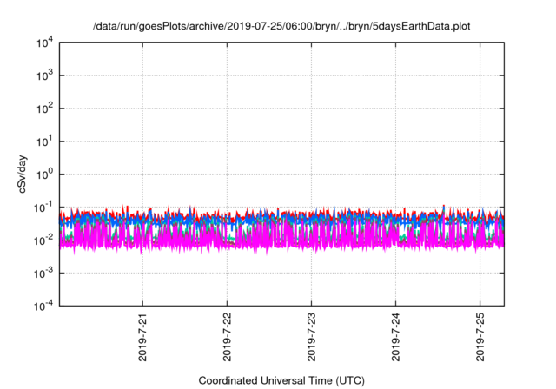The image size is (556, 389).
Task: Click the 2019-7-23 date tick label
Action: click(311, 337)
